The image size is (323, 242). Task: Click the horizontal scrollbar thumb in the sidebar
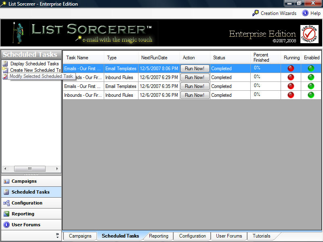coord(30,169)
